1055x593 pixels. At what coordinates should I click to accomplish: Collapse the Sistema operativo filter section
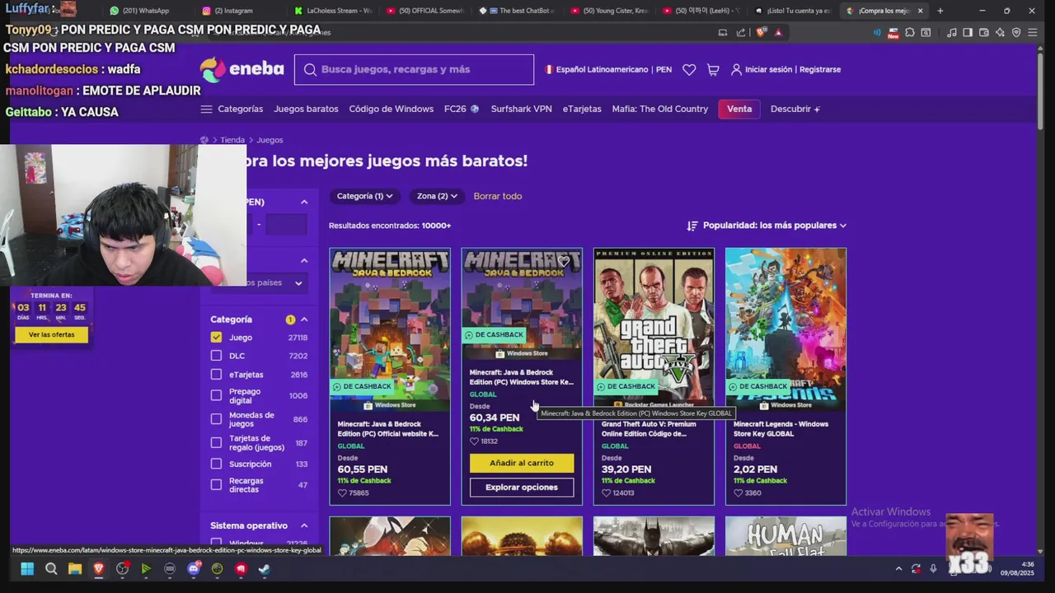(304, 525)
